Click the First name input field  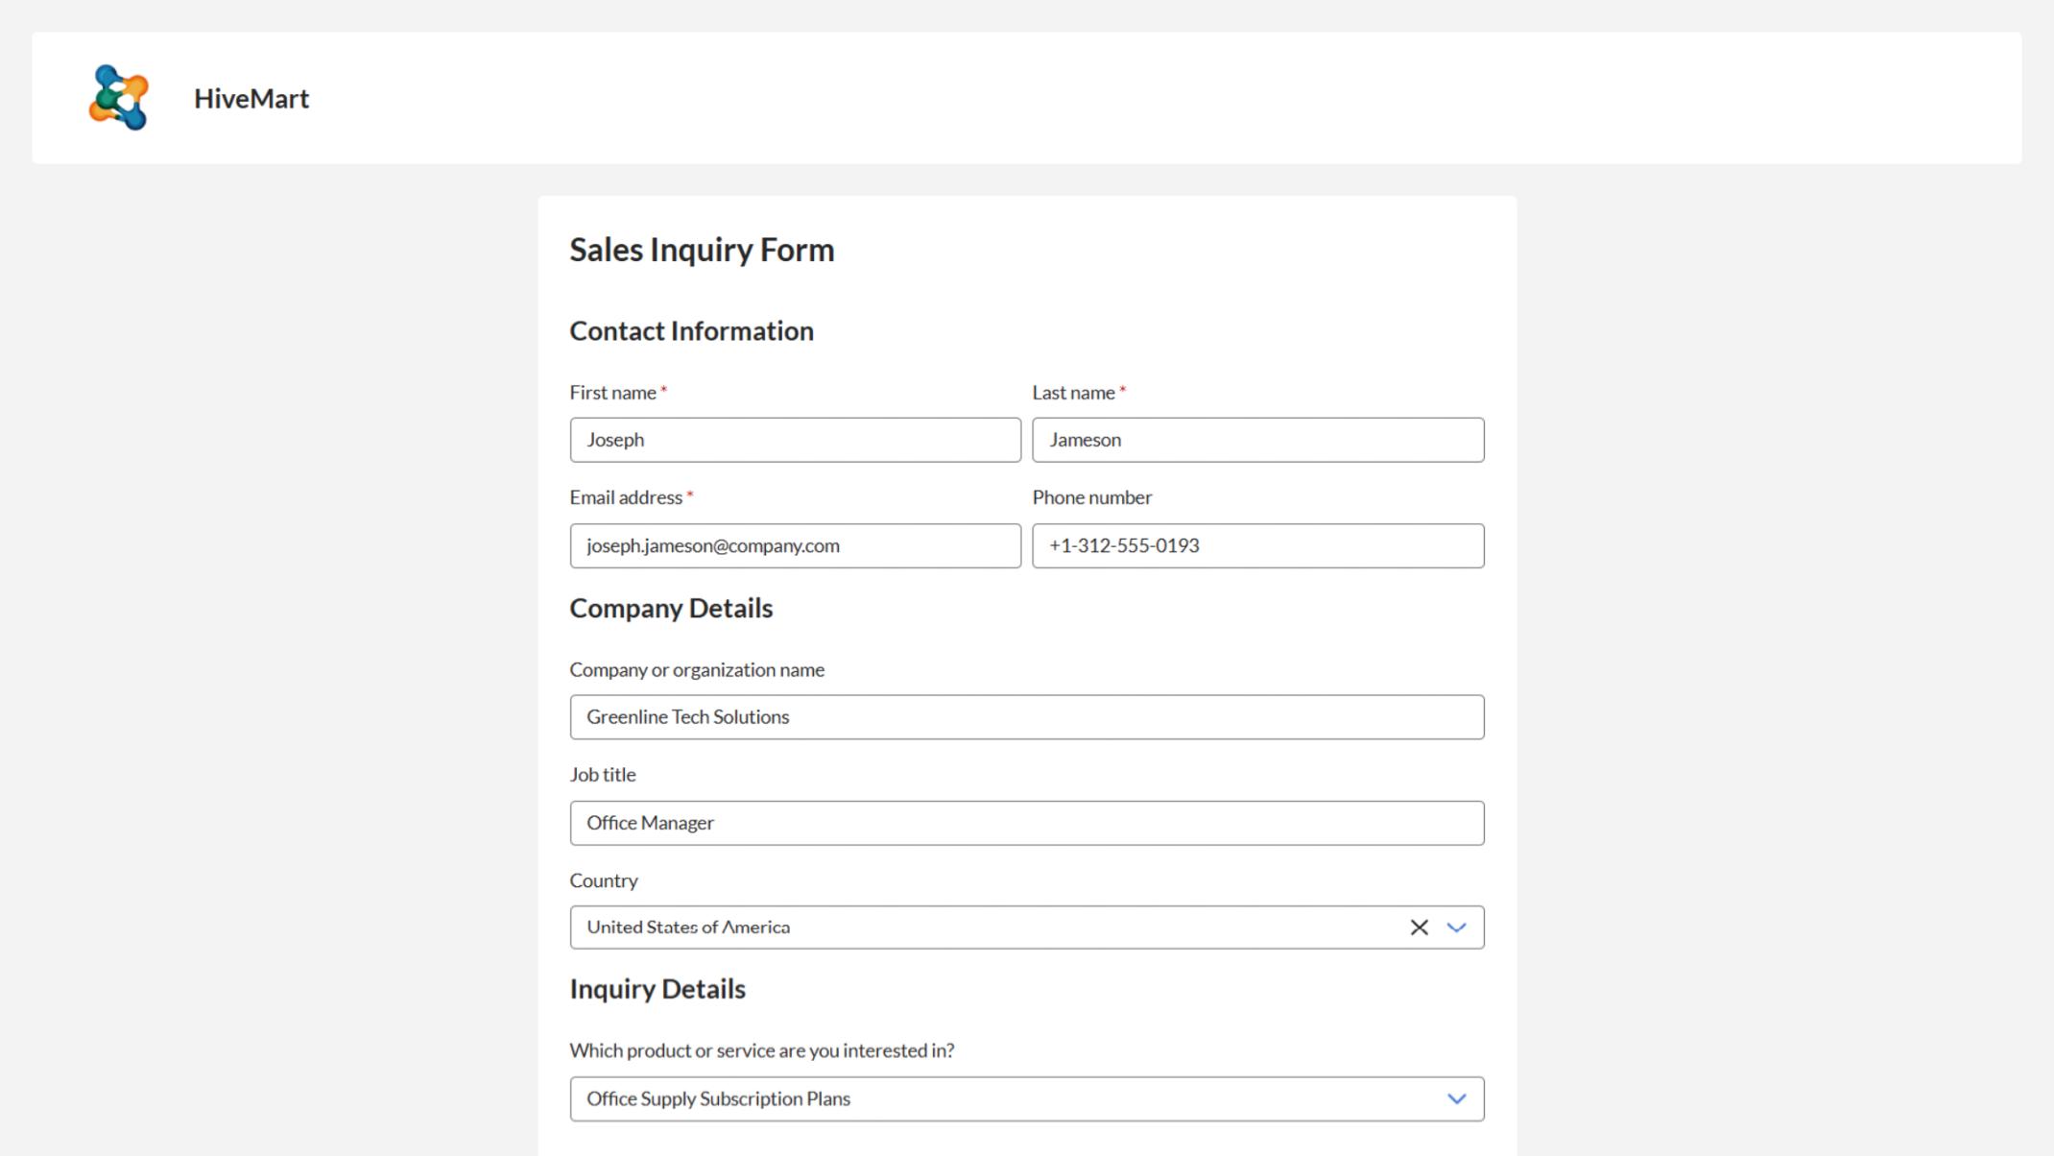[795, 440]
